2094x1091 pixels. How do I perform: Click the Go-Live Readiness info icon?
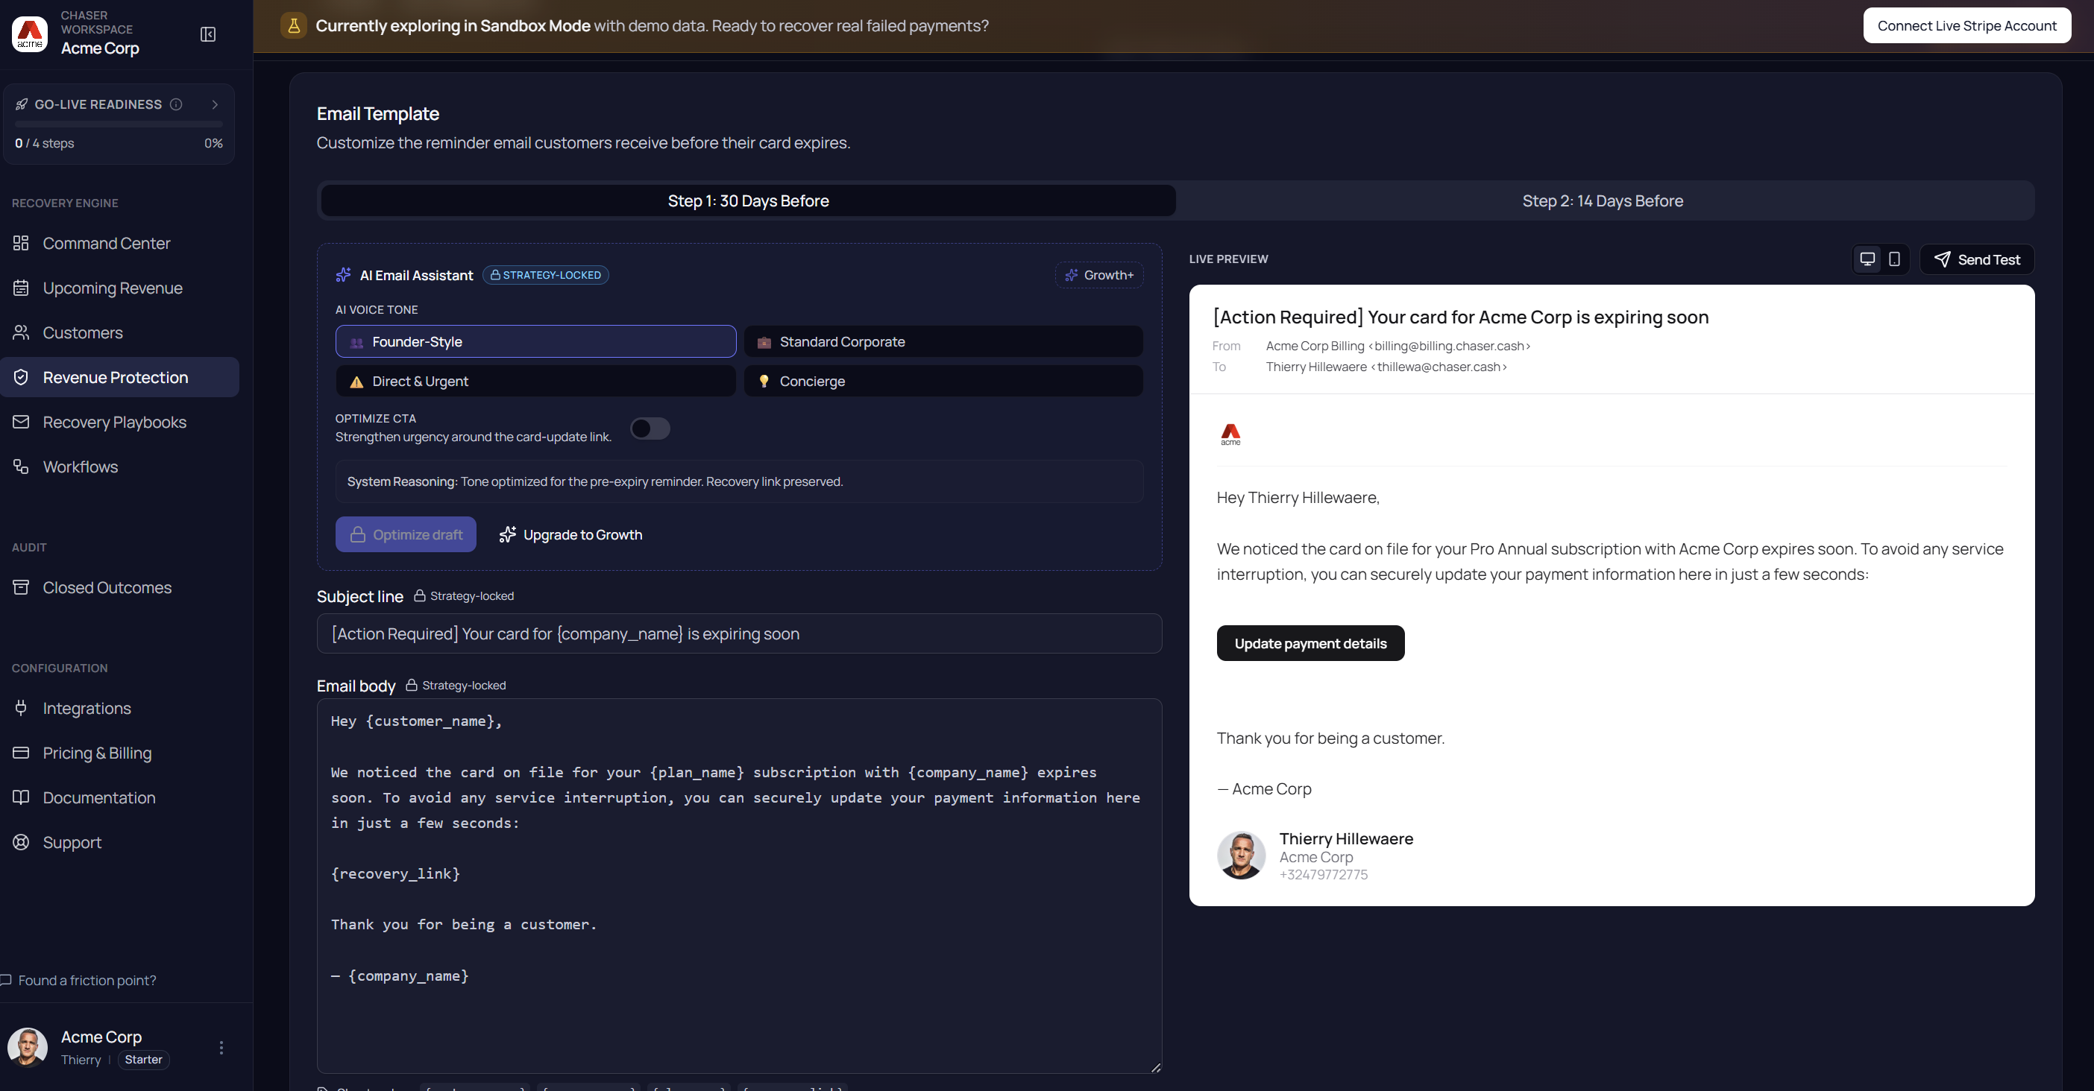(x=175, y=104)
